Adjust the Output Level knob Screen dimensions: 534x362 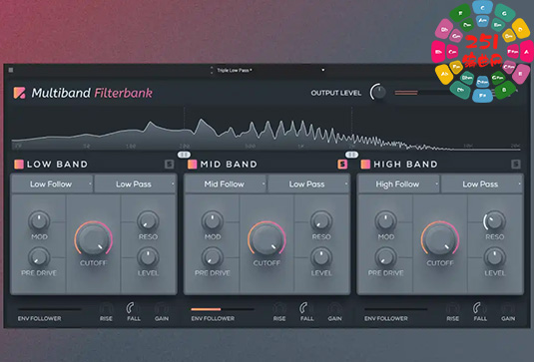coord(378,92)
